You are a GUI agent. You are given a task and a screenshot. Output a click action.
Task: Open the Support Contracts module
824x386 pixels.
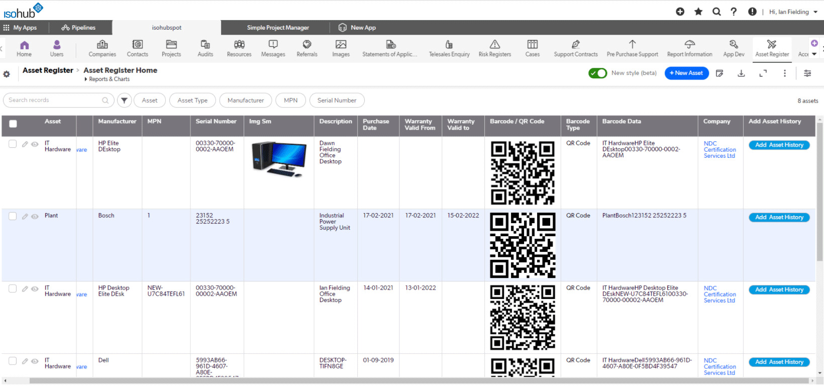(x=576, y=49)
